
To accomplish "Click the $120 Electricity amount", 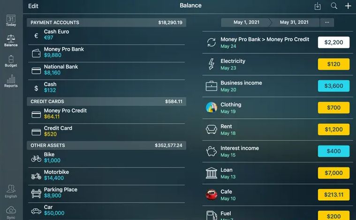I will pos(333,64).
